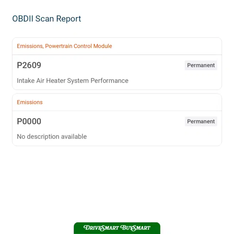Click the word available under P0000
Image resolution: width=234 pixels, height=234 pixels.
74,136
